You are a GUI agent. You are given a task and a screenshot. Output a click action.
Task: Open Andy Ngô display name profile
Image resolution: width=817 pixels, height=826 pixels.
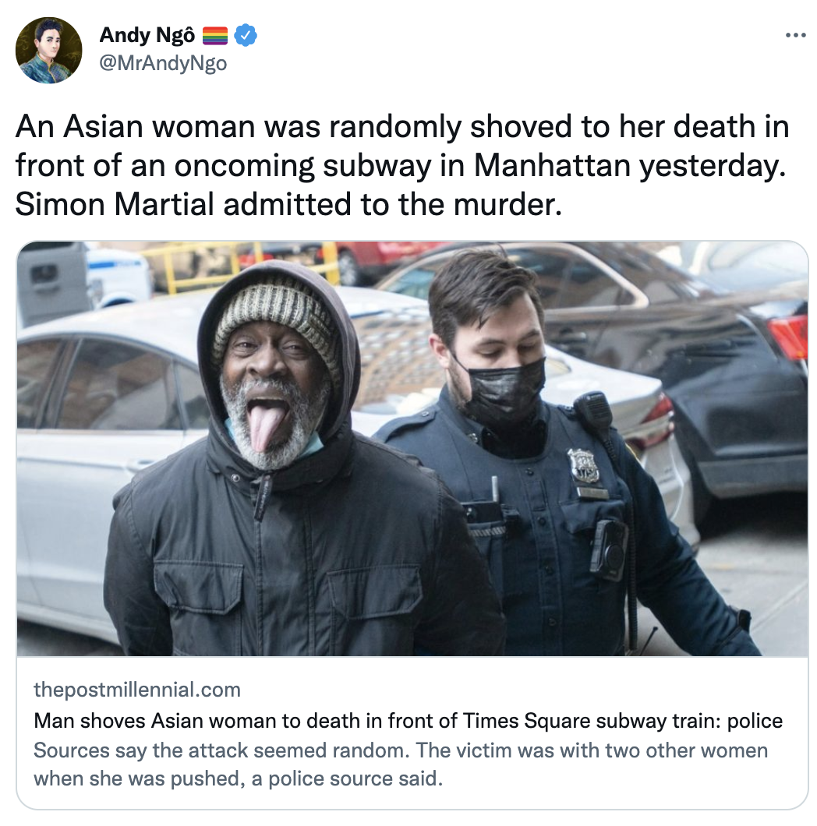coord(147,35)
